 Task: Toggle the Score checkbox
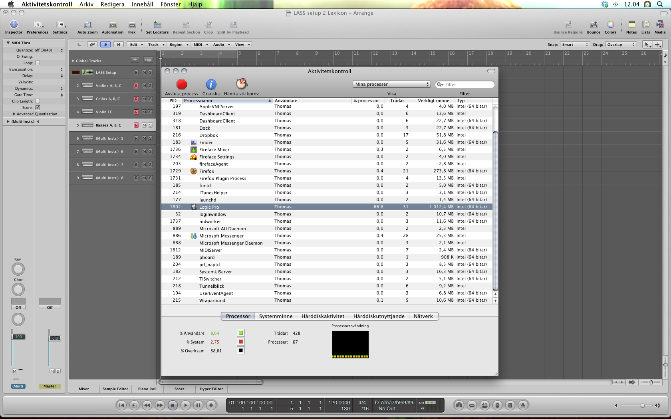click(38, 108)
